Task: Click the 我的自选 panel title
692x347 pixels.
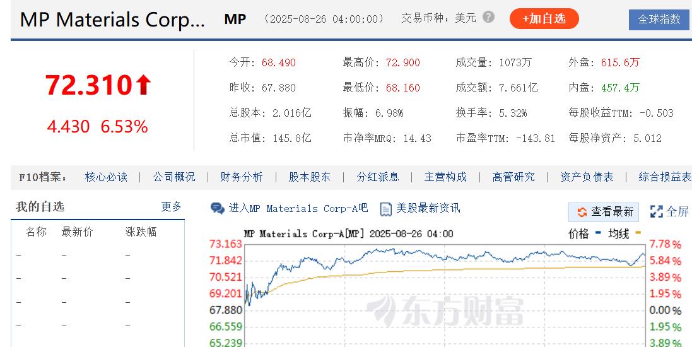Action: [x=40, y=206]
